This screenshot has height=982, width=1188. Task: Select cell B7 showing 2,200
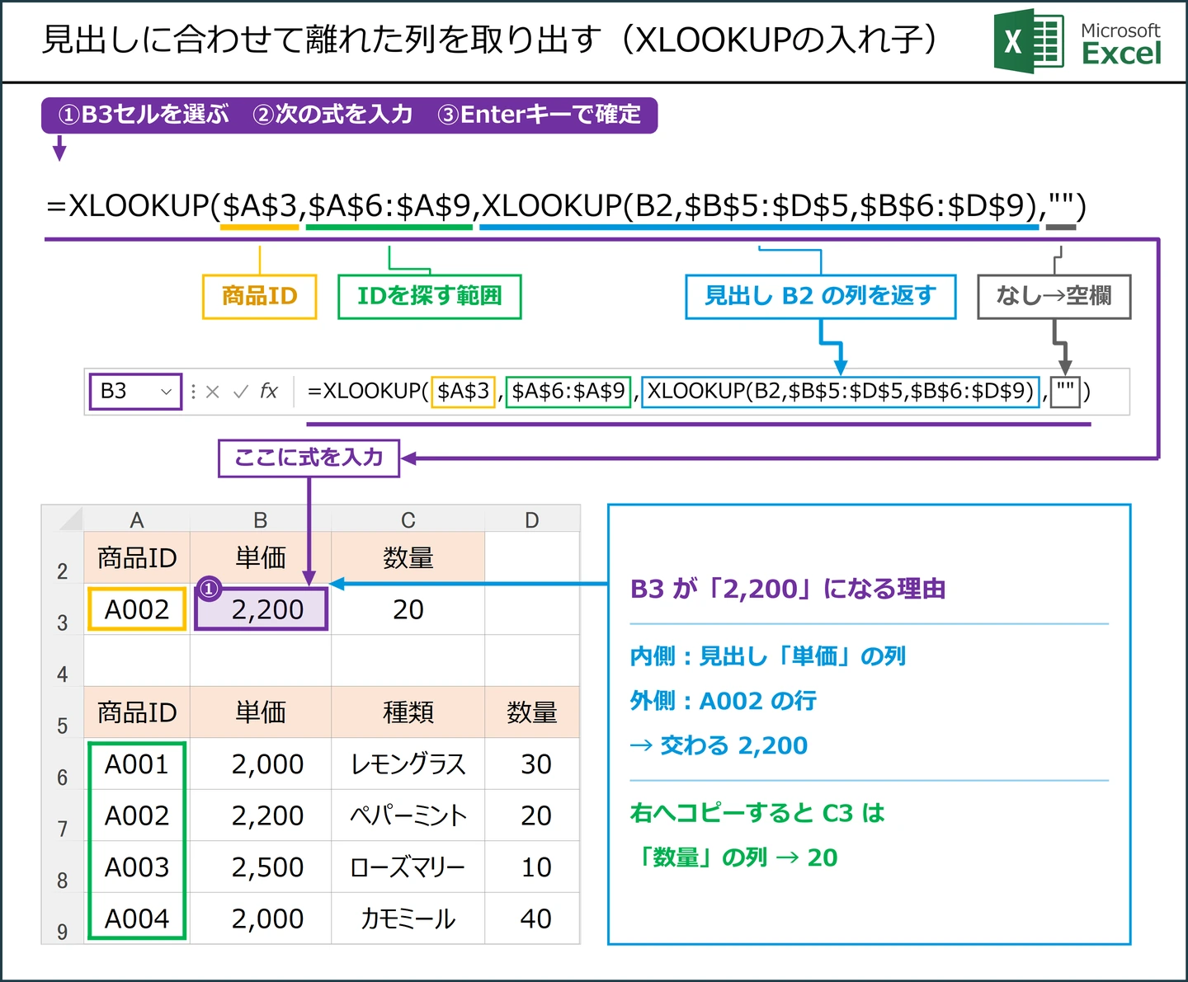[x=261, y=815]
